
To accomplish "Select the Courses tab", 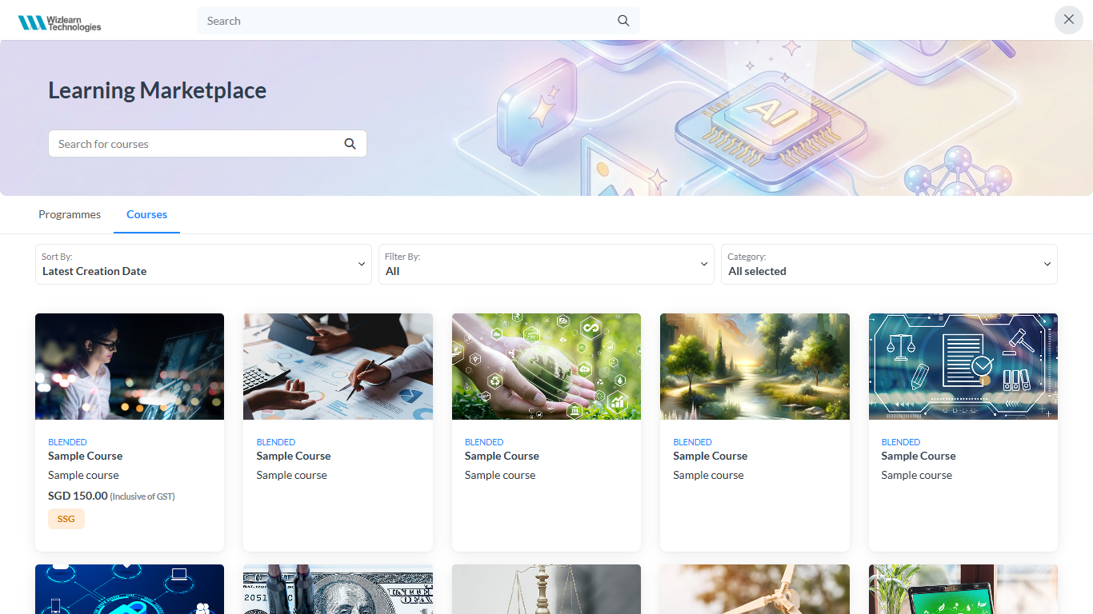I will [146, 214].
